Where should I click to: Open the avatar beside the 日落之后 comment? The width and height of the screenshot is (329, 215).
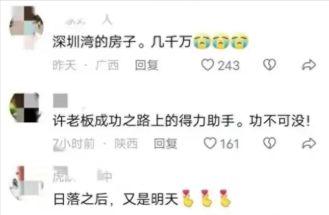26,183
